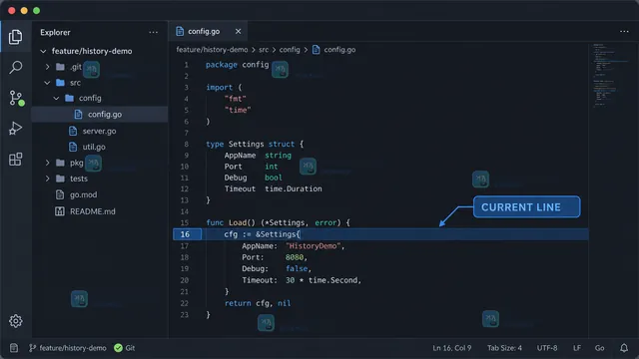The image size is (639, 359).
Task: Click the config breadcrumb segment
Action: 290,50
